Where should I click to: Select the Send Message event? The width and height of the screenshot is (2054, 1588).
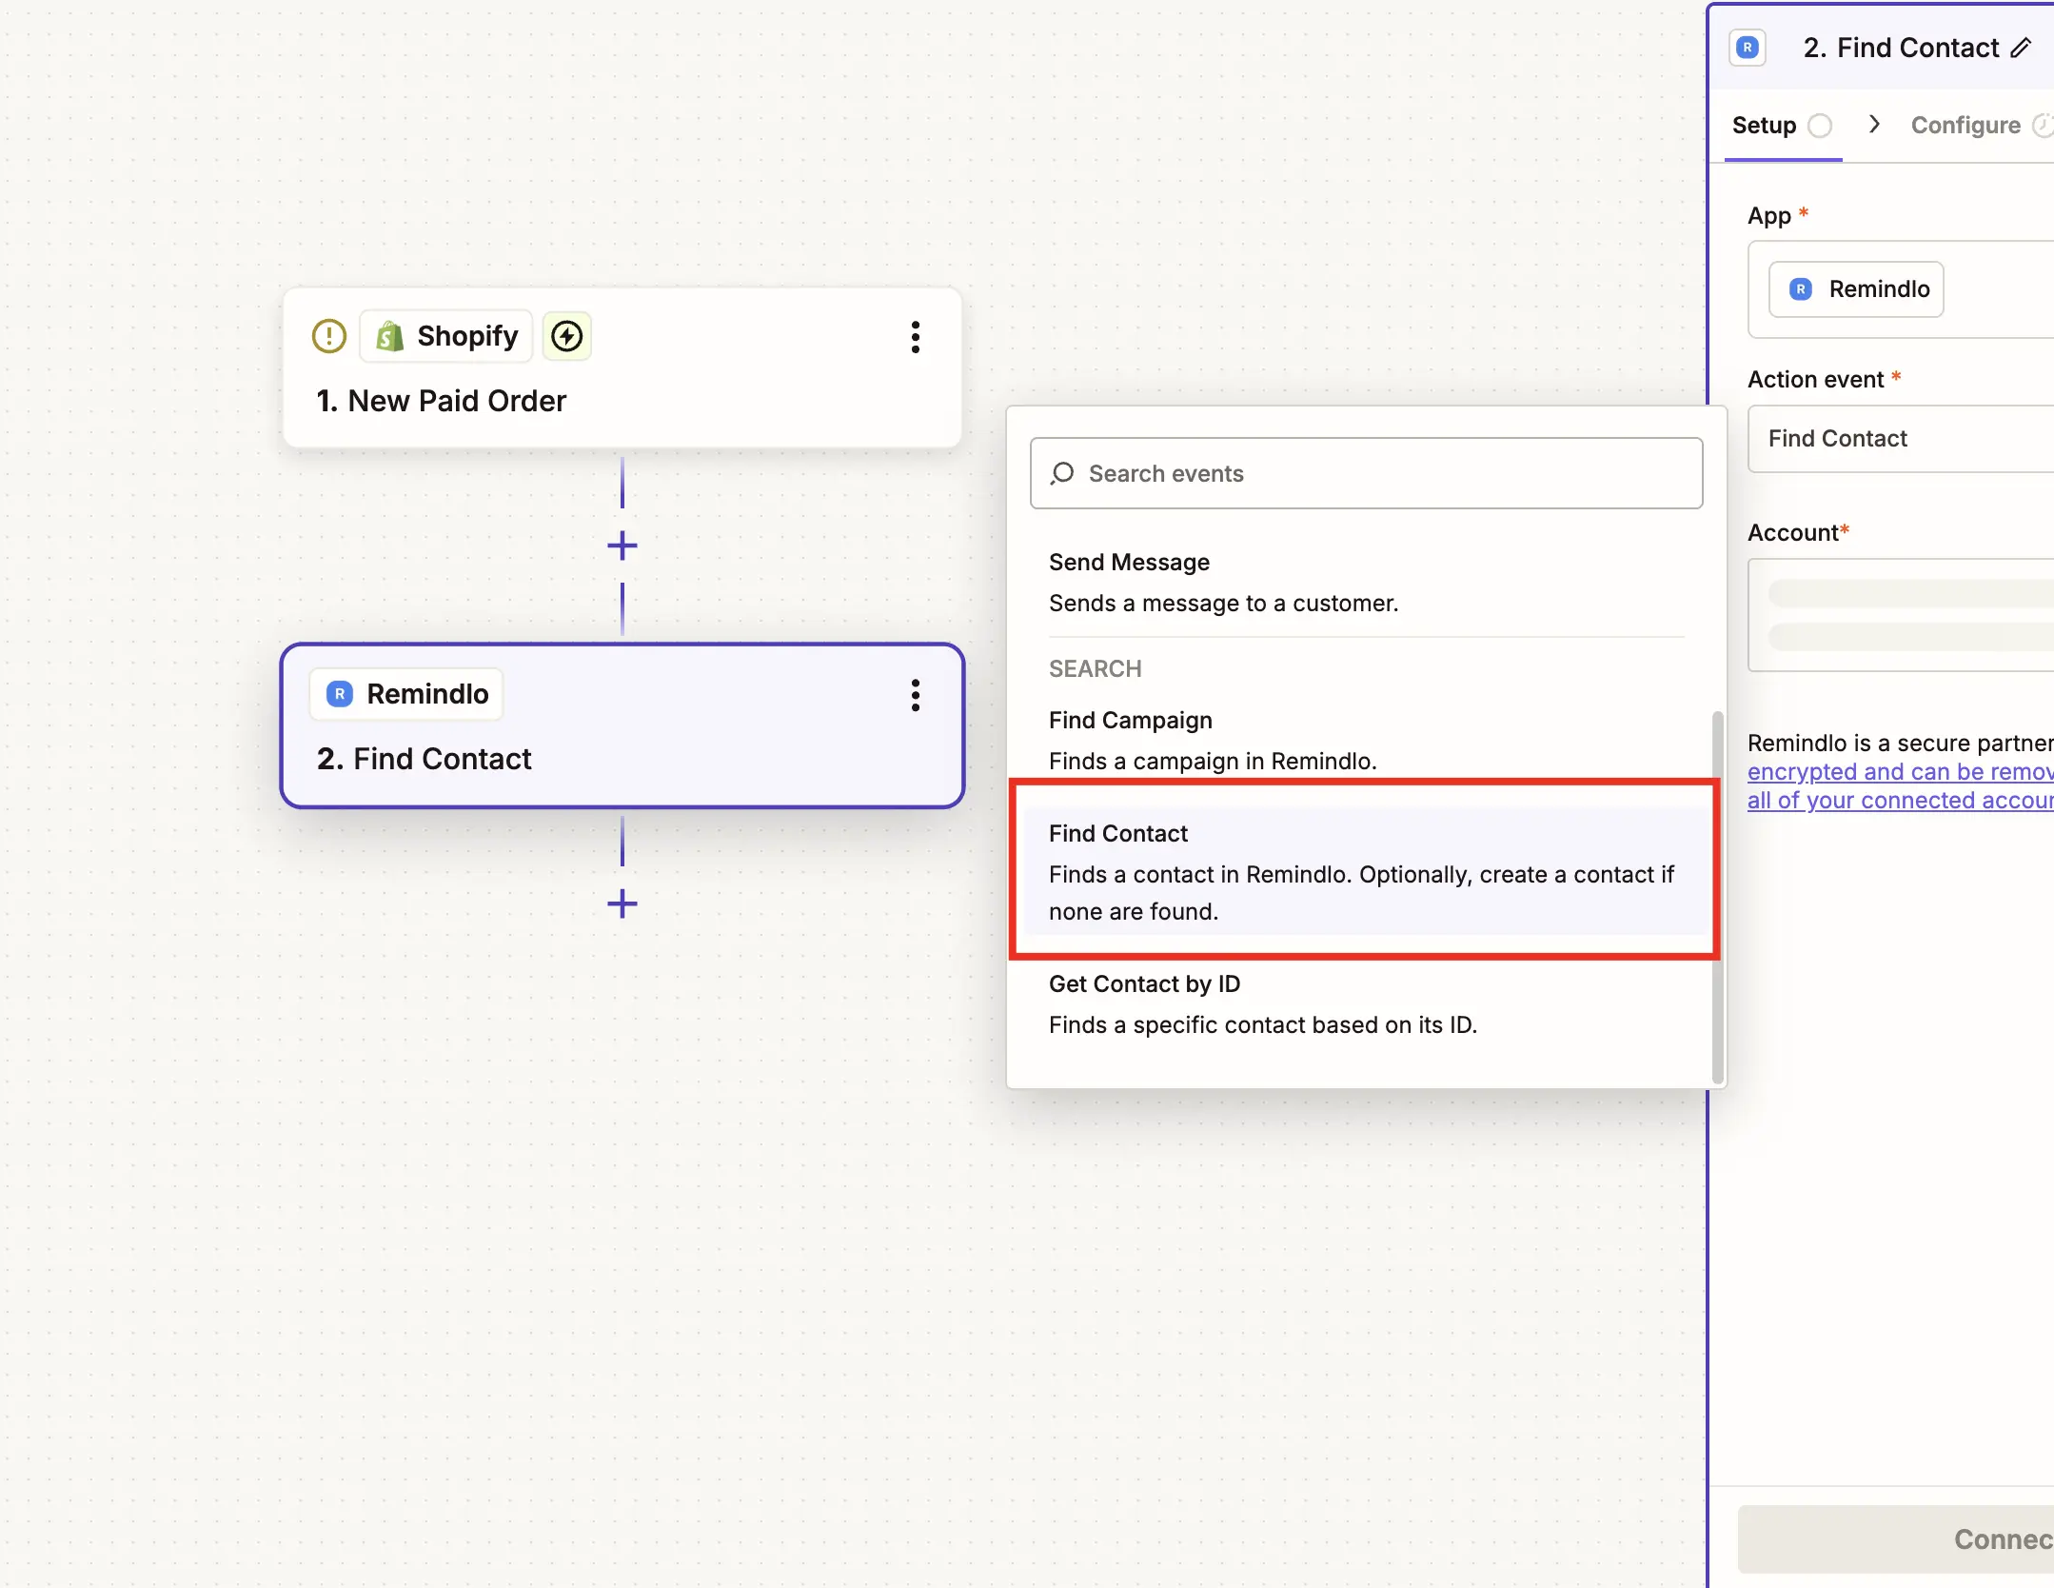pos(1366,583)
